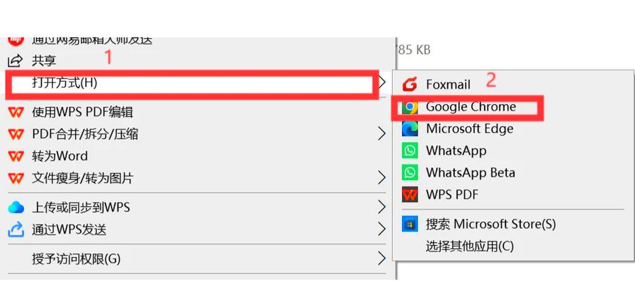Click the WPS icon next to 使用WPS PDF编辑
This screenshot has height=297, width=635.
15,112
